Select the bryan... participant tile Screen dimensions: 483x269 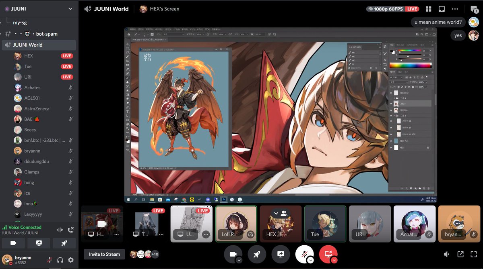click(x=459, y=224)
